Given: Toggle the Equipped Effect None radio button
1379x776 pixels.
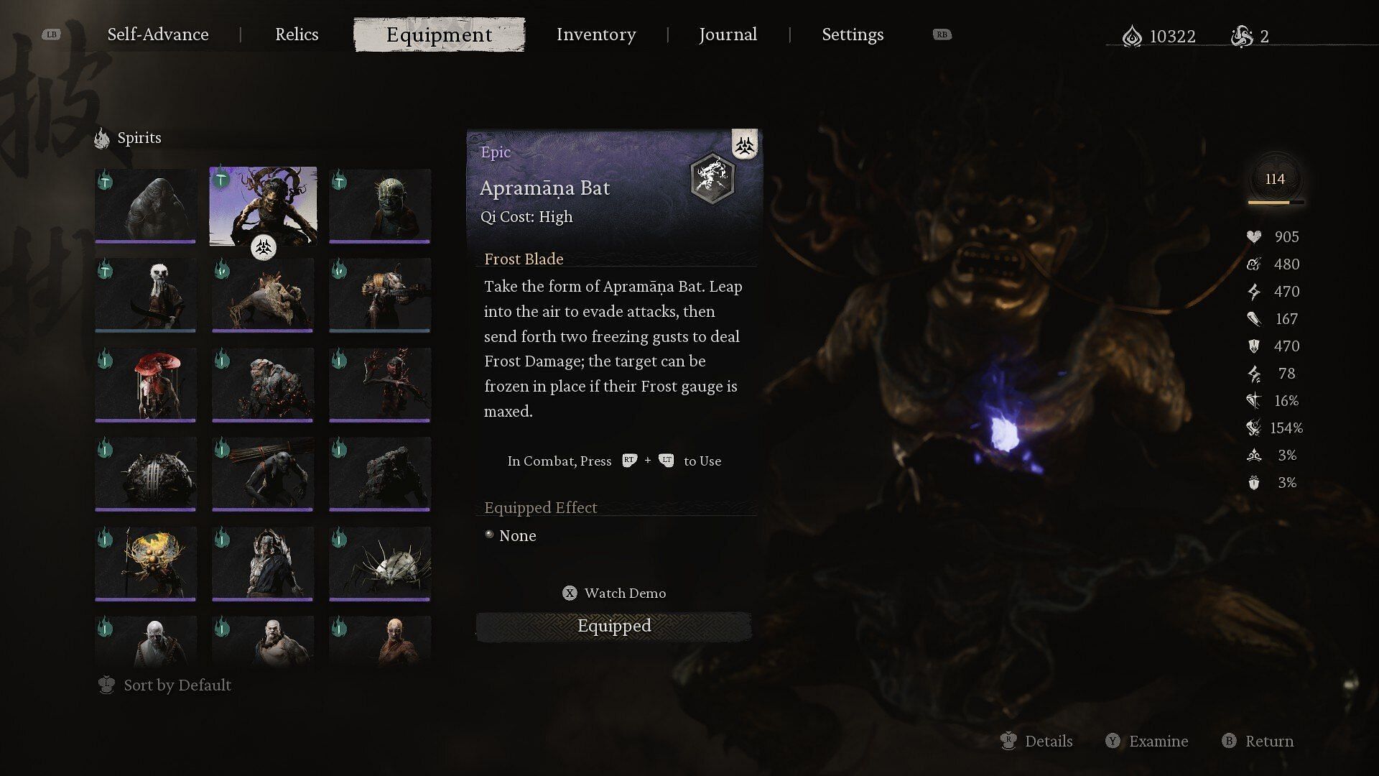Looking at the screenshot, I should pos(488,535).
